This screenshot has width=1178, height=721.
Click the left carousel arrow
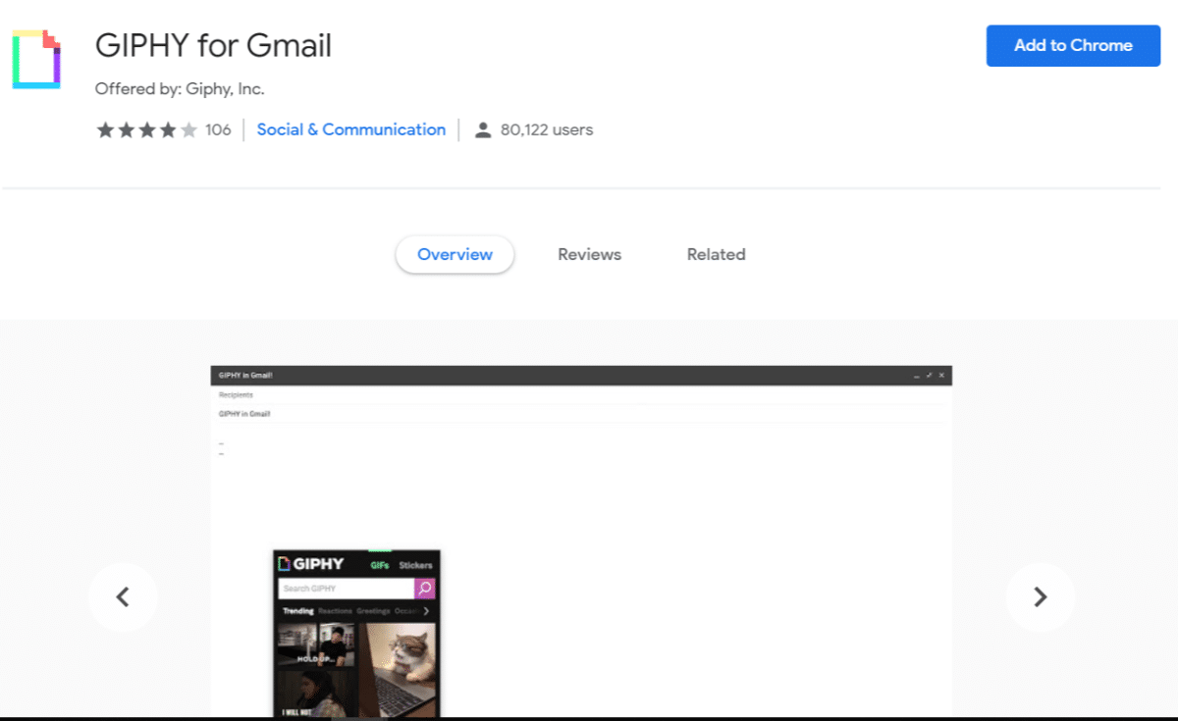pyautogui.click(x=123, y=596)
